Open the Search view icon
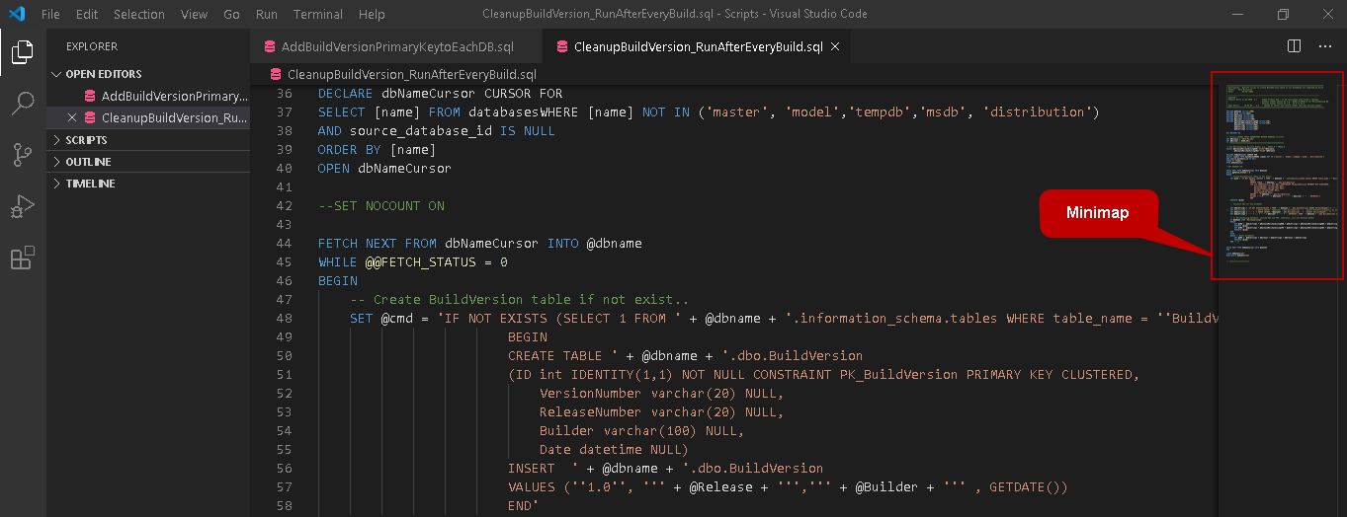This screenshot has width=1347, height=517. pyautogui.click(x=22, y=103)
